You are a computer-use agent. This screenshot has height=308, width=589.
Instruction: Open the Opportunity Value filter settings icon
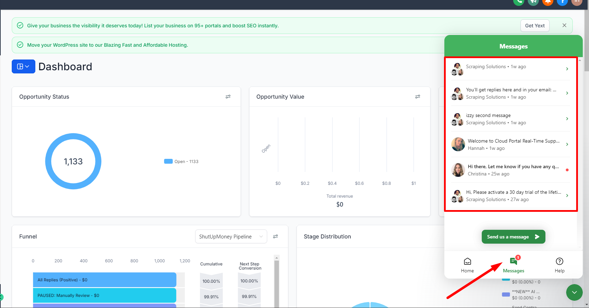point(418,97)
